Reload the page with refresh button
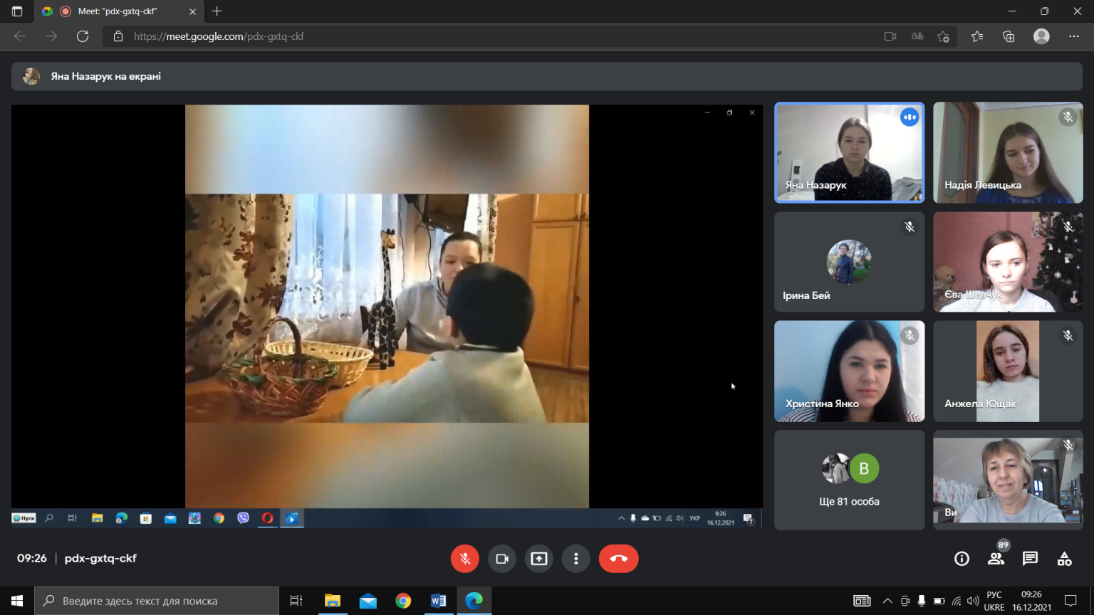The image size is (1094, 615). click(83, 36)
